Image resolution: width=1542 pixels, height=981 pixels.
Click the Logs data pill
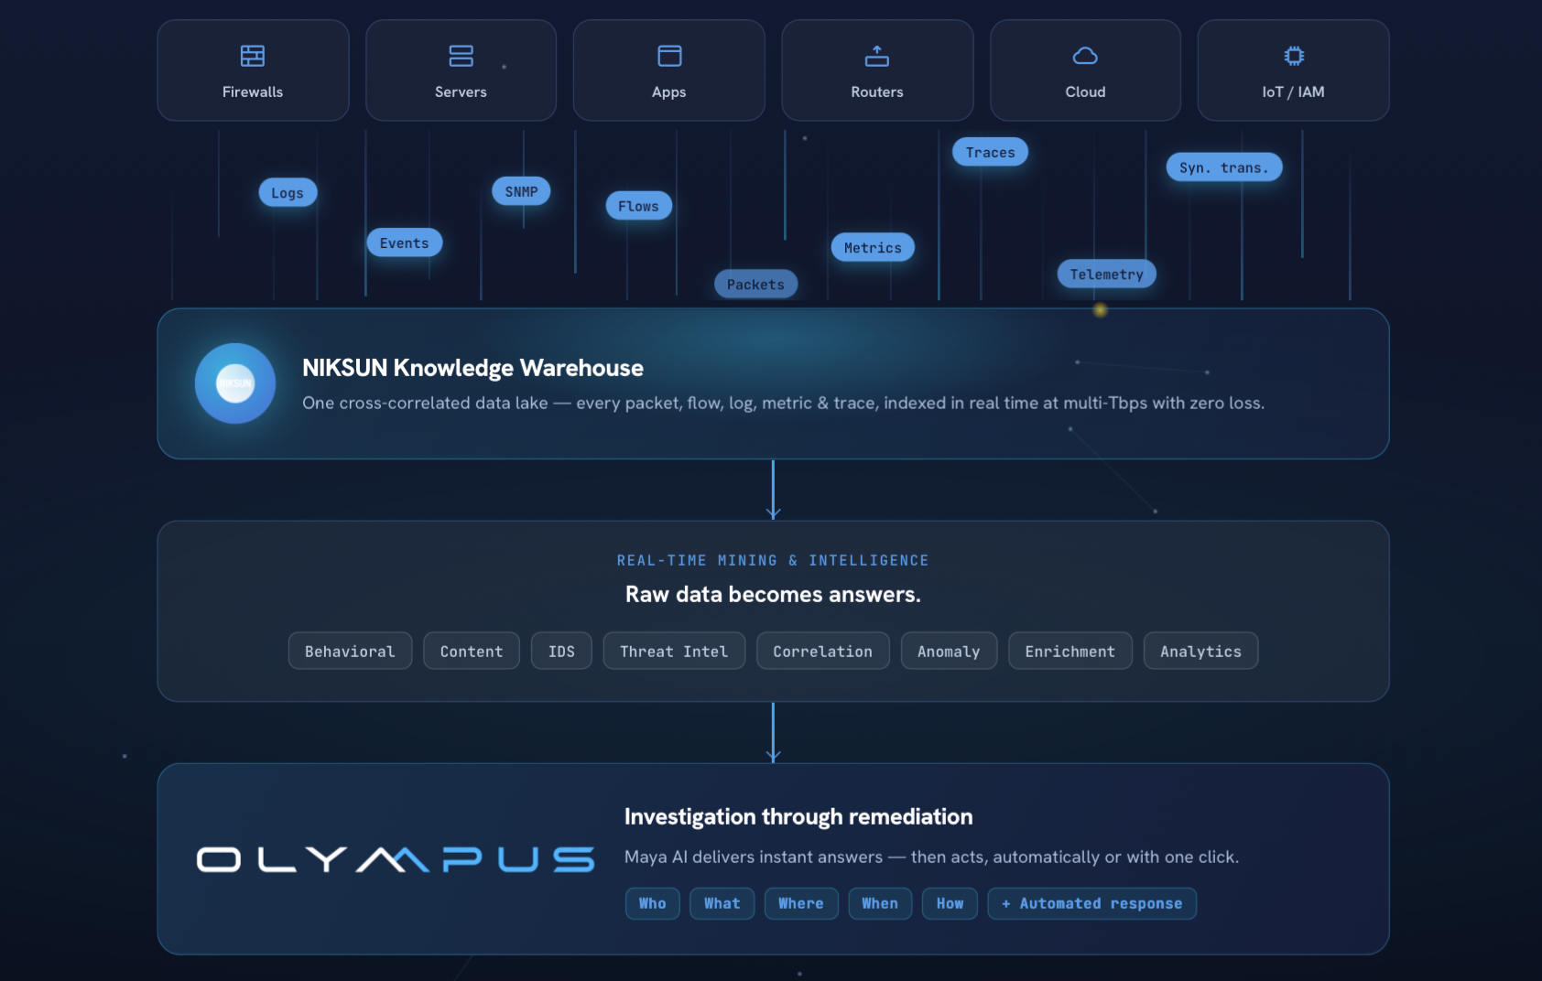(288, 192)
